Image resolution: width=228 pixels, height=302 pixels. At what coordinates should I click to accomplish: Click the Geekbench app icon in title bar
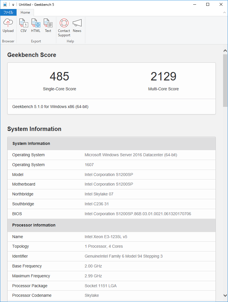pyautogui.click(x=5, y=4)
